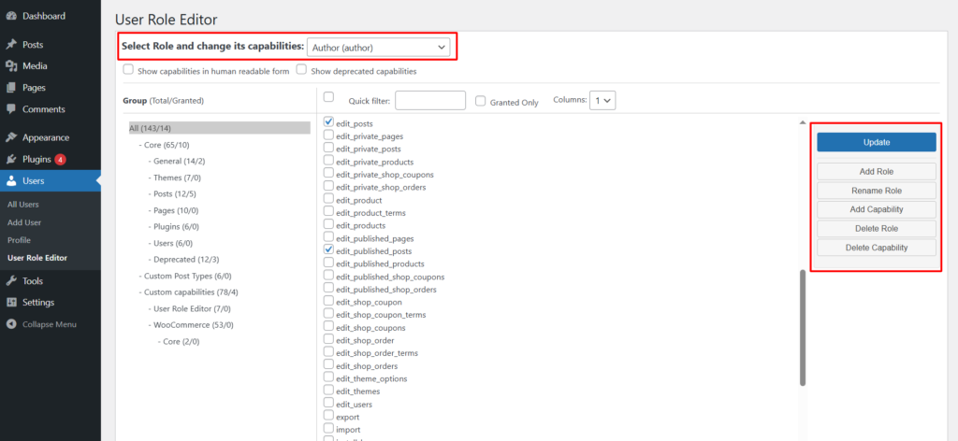958x441 pixels.
Task: Click the Delete Role button
Action: [876, 228]
